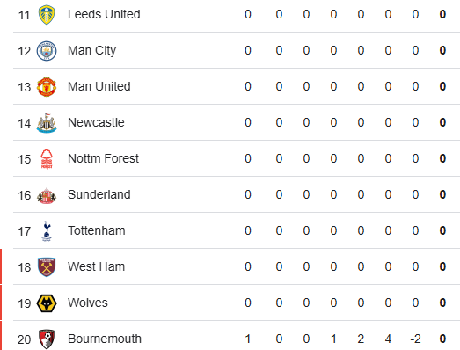The image size is (460, 350).
Task: Select the Sunderland team name
Action: 99,195
